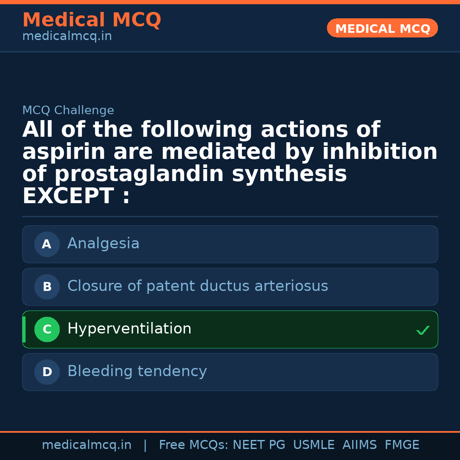
Task: Click Free MCQs label in footer
Action: 193,445
